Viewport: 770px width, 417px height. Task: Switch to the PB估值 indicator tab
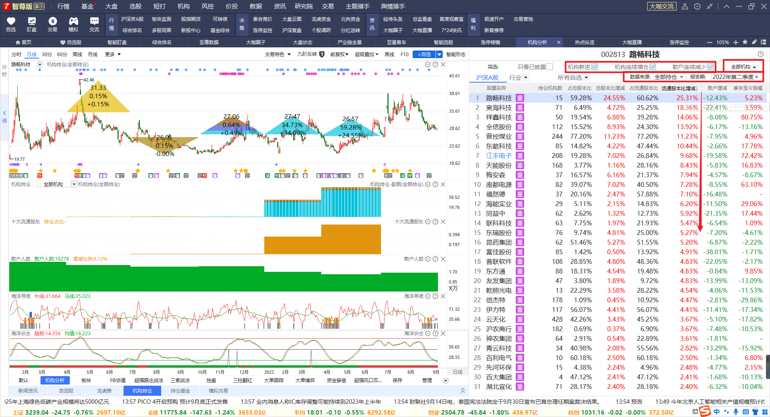(118, 381)
